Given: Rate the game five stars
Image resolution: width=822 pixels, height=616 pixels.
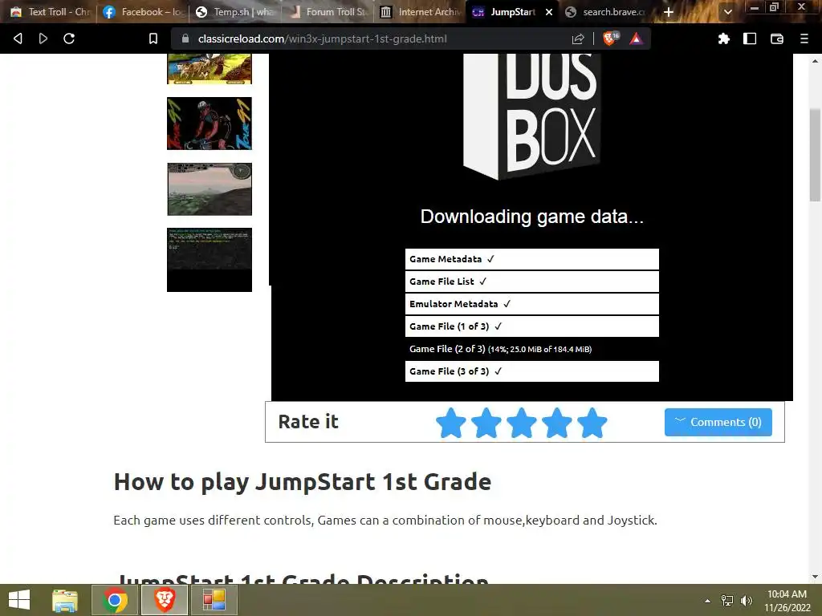Looking at the screenshot, I should pos(592,422).
